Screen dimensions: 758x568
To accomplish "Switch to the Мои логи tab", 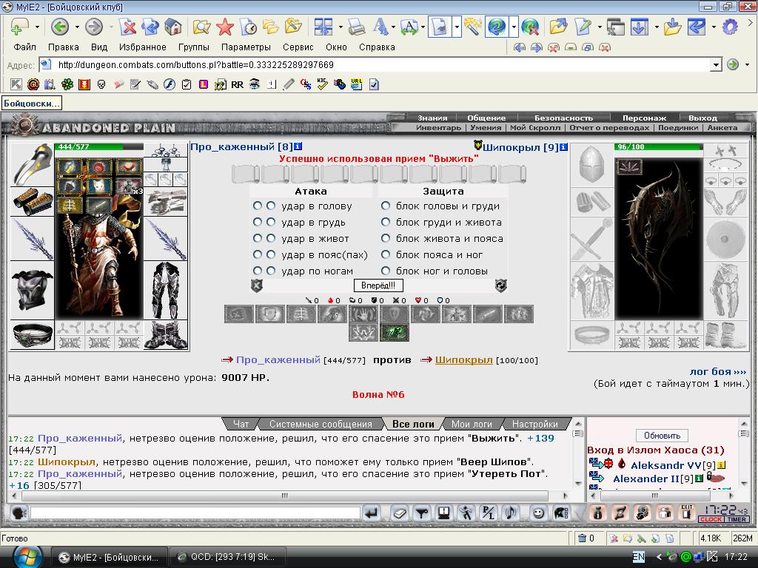I will [472, 424].
